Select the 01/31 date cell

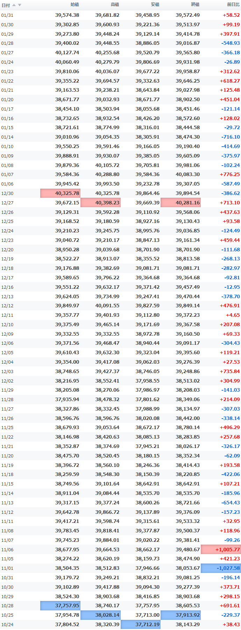(x=7, y=15)
